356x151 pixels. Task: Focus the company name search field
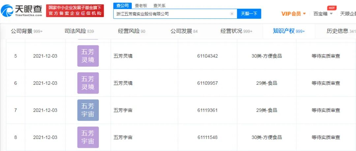click(175, 14)
